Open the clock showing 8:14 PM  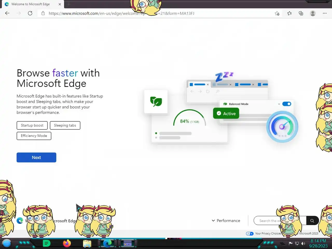click(x=318, y=243)
